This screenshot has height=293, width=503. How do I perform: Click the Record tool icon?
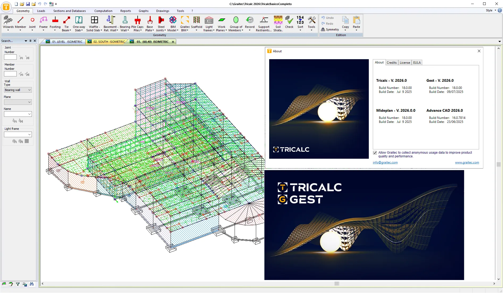tap(250, 20)
